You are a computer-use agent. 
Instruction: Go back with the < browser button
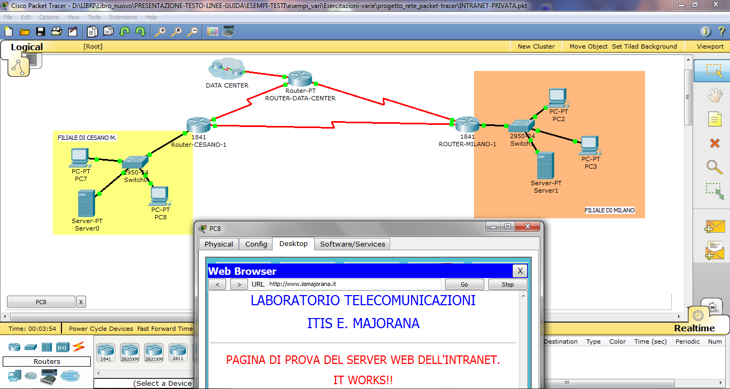point(217,284)
